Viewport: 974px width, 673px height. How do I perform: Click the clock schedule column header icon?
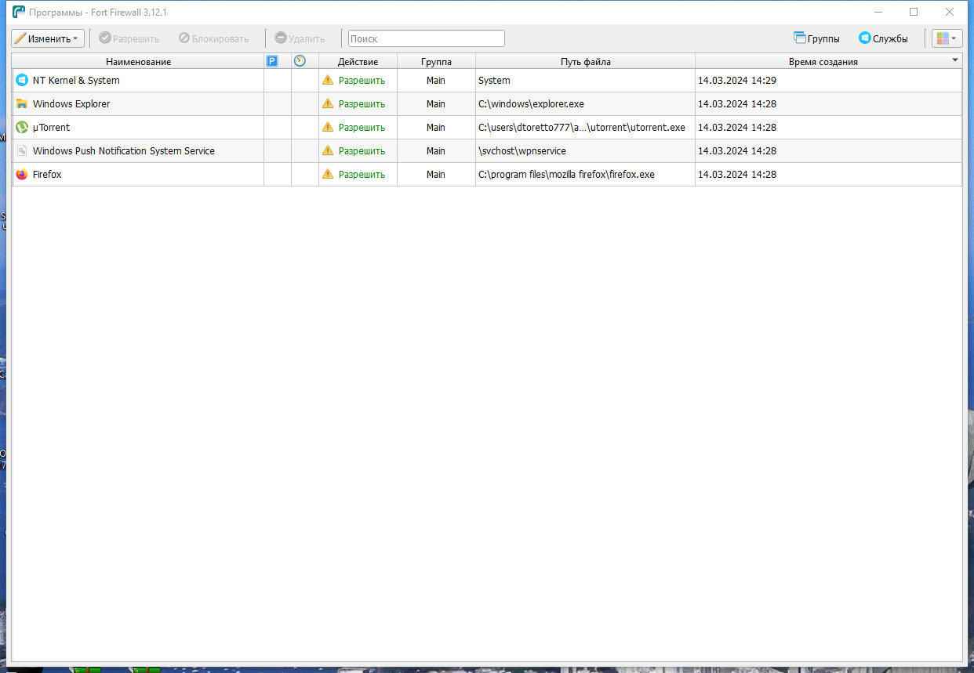[x=300, y=61]
